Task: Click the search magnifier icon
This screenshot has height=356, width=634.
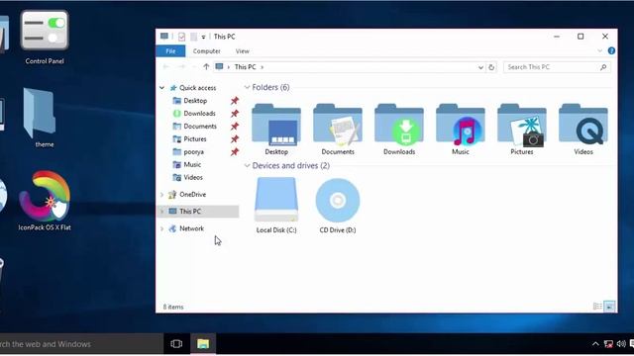Action: (603, 67)
